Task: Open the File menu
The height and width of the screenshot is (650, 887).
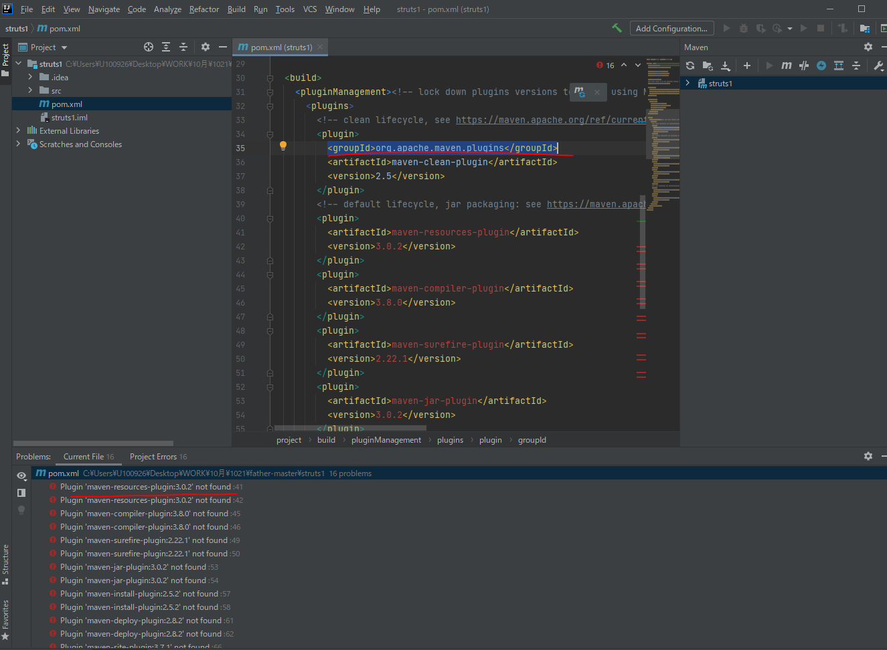Action: pyautogui.click(x=27, y=9)
